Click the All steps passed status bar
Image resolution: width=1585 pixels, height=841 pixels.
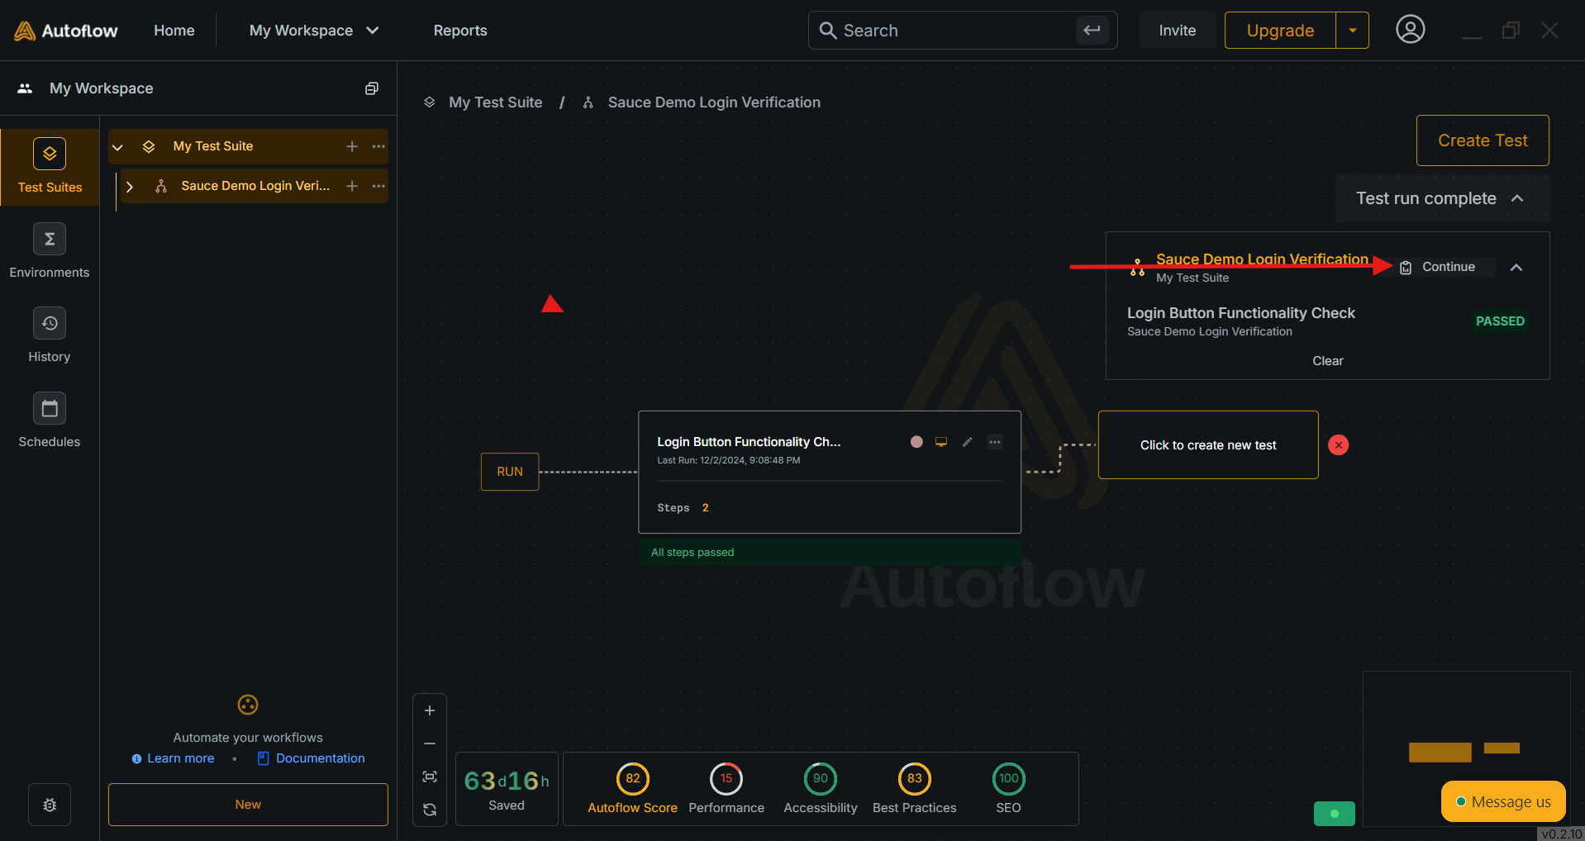(830, 553)
